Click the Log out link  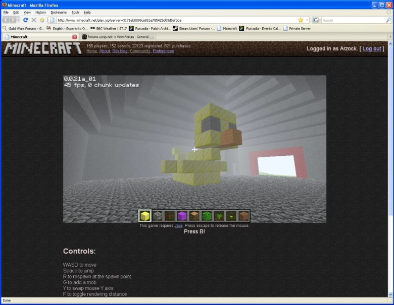click(372, 49)
